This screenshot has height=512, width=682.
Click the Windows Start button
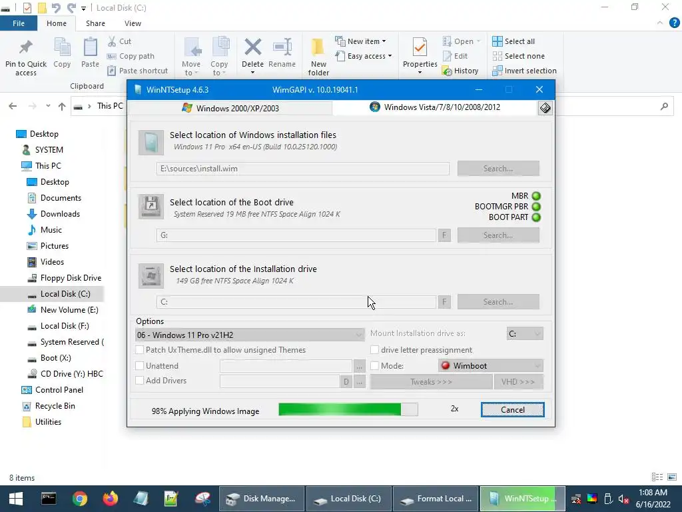coord(16,499)
